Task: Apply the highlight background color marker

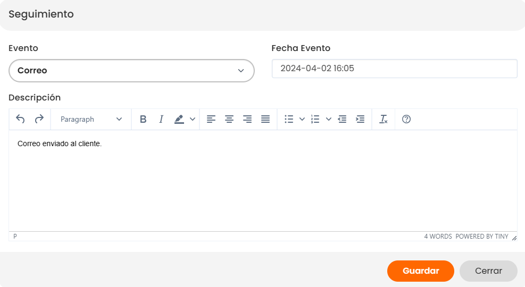Action: click(179, 119)
